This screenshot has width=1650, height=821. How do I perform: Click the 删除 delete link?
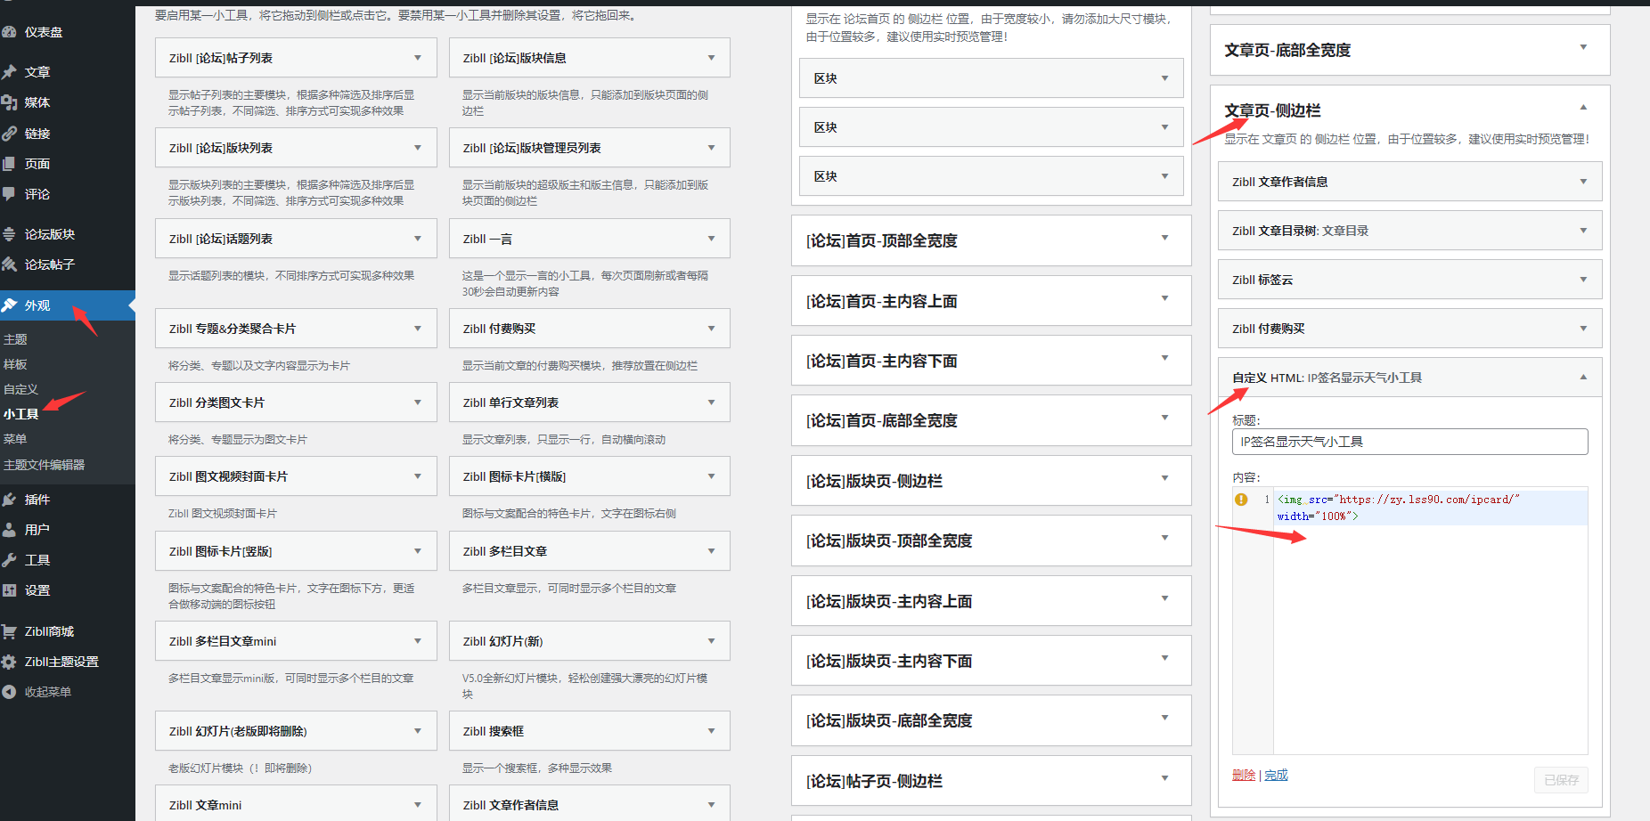[x=1244, y=775]
